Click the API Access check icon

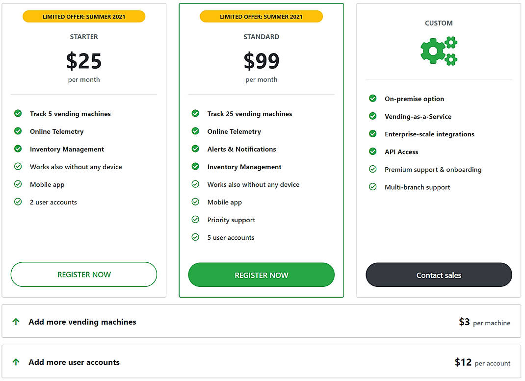pyautogui.click(x=373, y=152)
